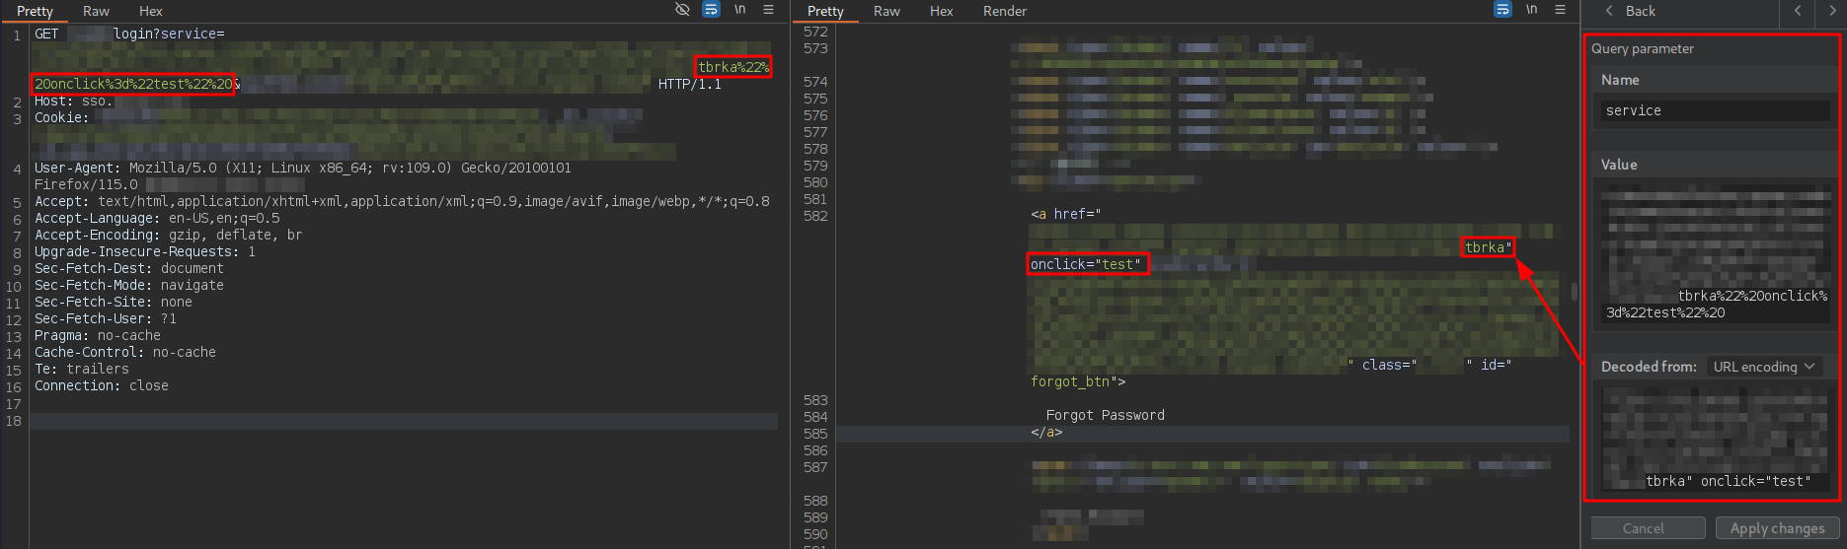This screenshot has height=549, width=1847.
Task: Click the query parameter Name field
Action: coord(1714,110)
